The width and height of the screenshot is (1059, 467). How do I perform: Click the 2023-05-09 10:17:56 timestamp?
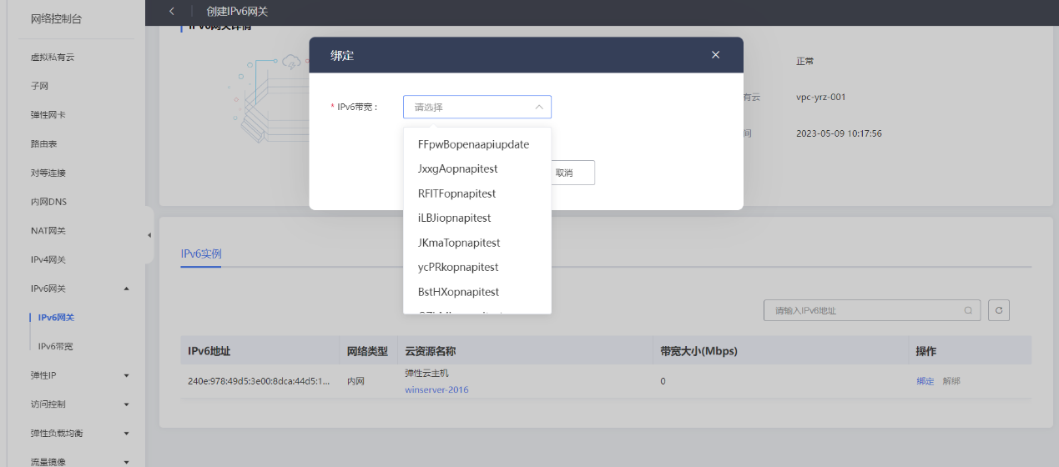tap(840, 133)
